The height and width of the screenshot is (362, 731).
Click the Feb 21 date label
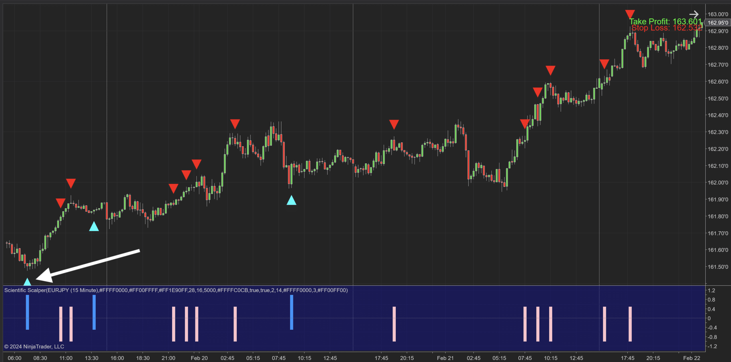point(445,358)
